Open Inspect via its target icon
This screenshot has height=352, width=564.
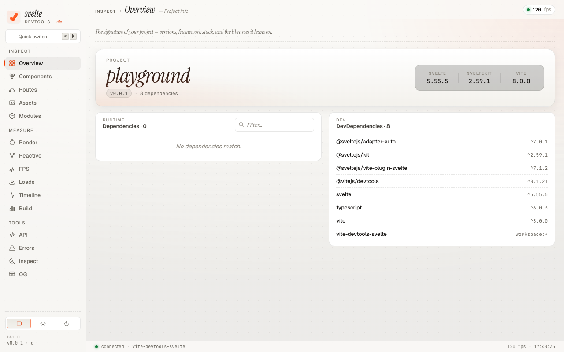12,261
